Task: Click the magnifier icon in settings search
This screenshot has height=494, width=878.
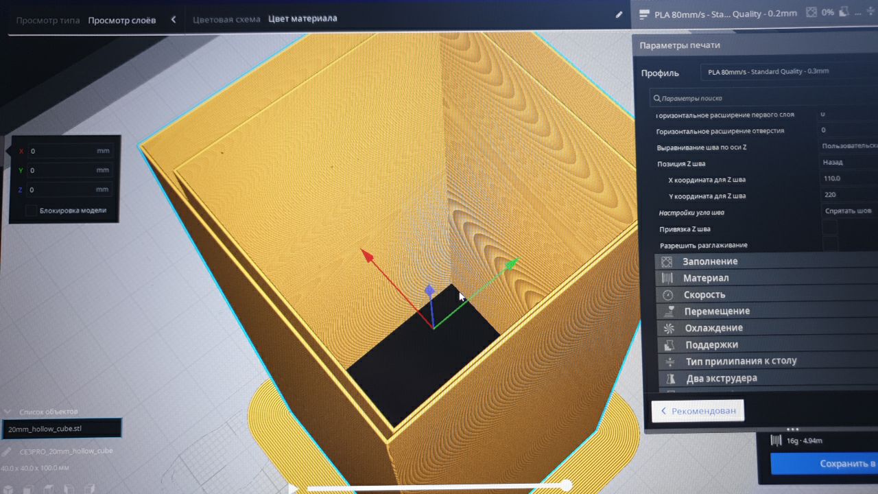Action: (657, 98)
